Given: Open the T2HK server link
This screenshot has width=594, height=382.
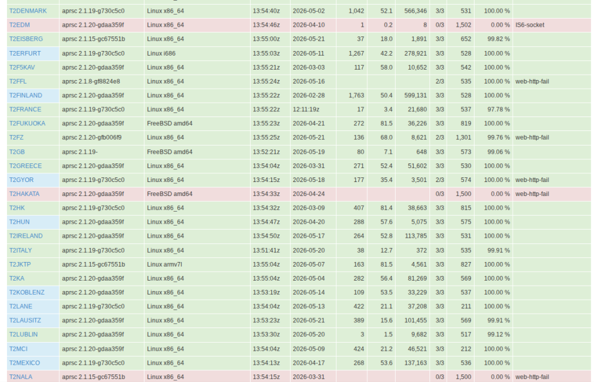Looking at the screenshot, I should 17,208.
